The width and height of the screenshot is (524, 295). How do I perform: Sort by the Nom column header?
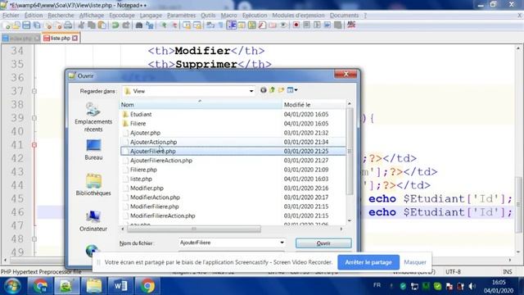pyautogui.click(x=201, y=105)
